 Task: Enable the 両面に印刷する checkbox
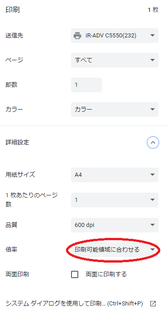click(x=75, y=274)
